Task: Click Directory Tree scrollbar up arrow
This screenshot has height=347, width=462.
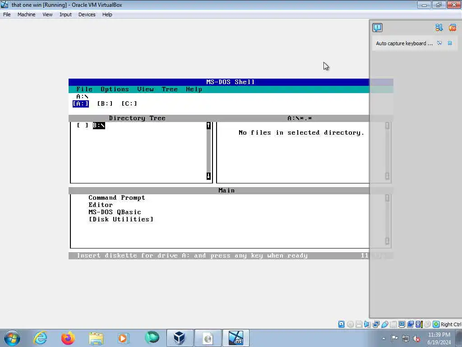Action: click(x=208, y=126)
